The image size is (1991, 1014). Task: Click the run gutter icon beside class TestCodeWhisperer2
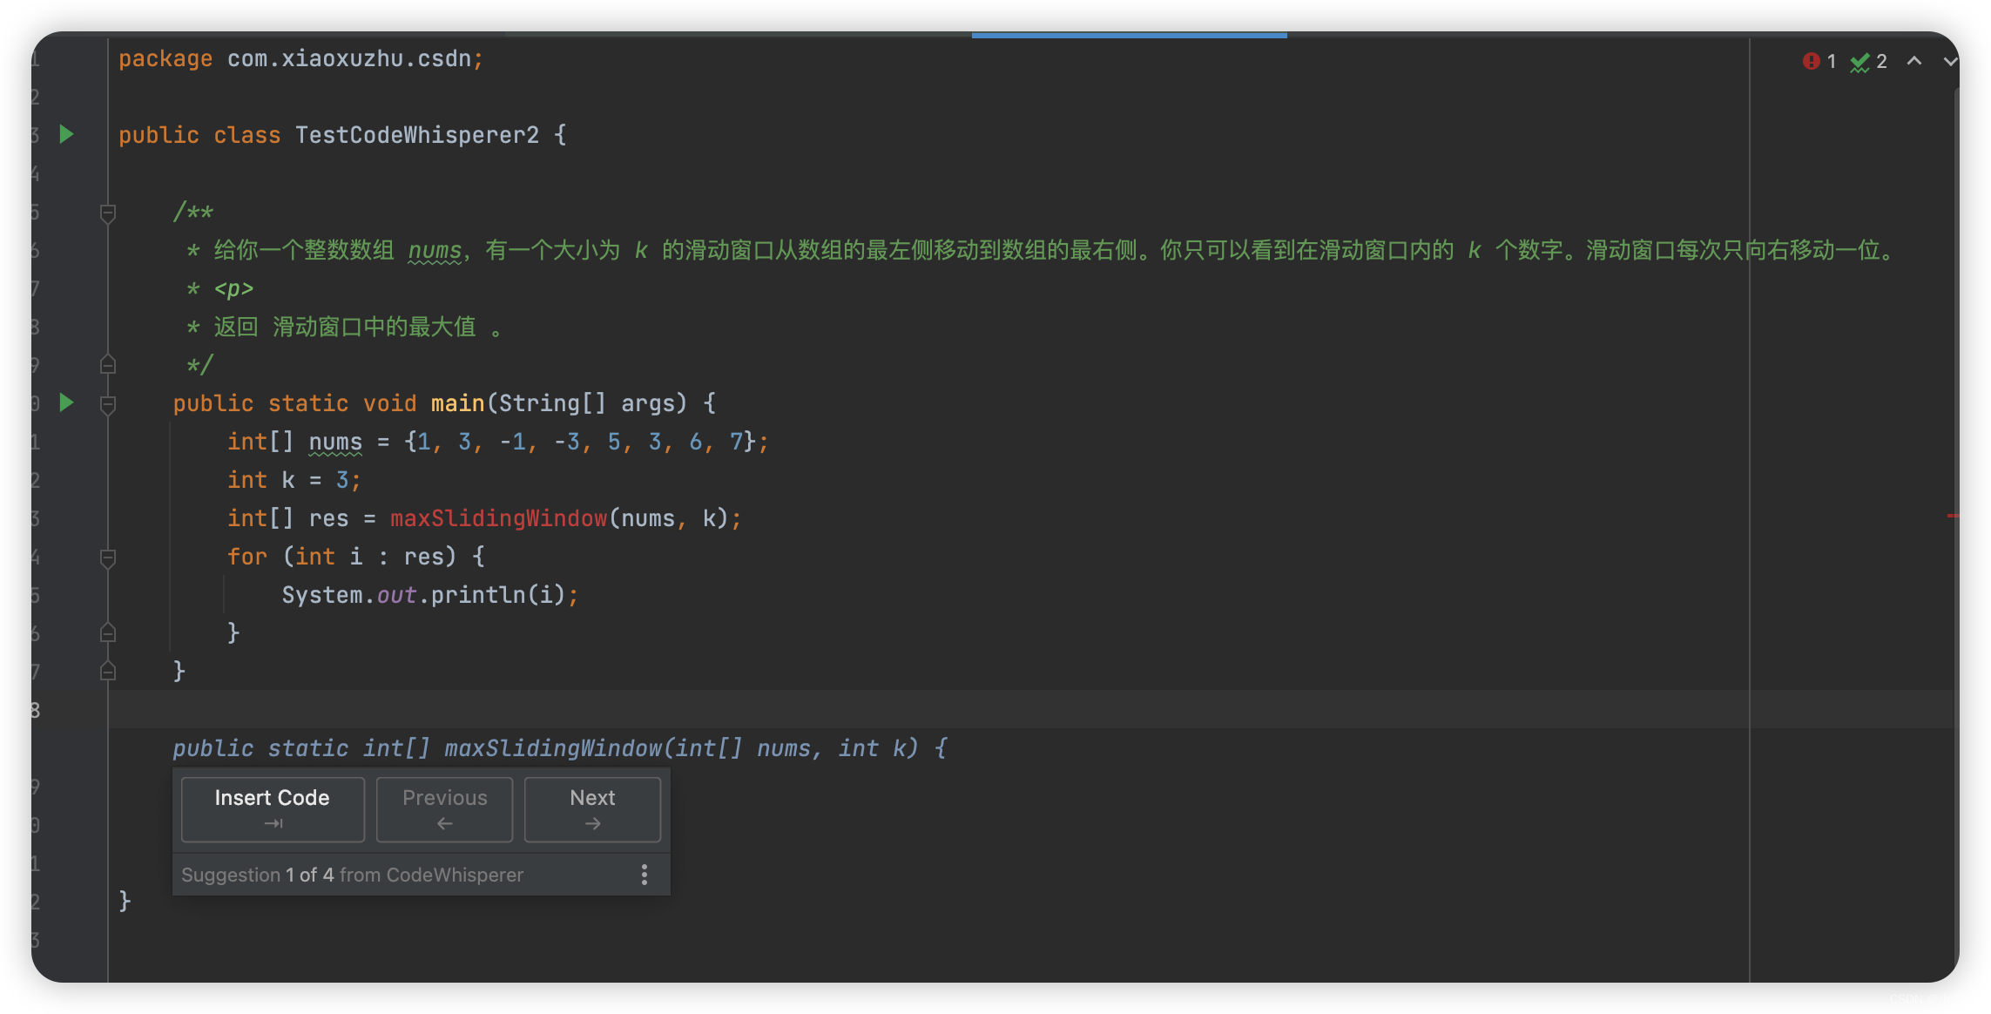coord(66,134)
